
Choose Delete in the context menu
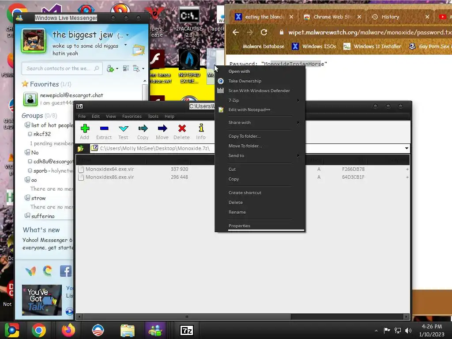[x=236, y=202]
